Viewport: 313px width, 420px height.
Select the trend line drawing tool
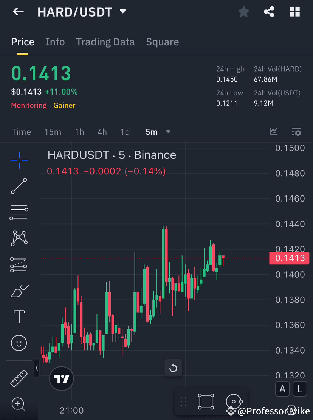click(x=19, y=186)
